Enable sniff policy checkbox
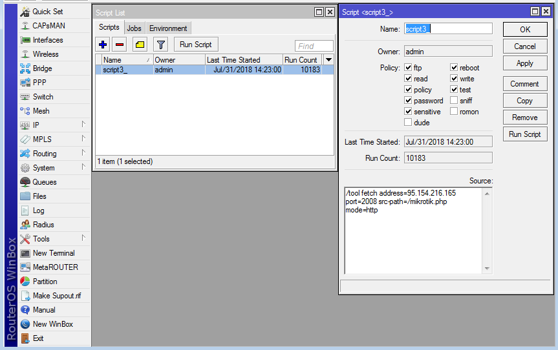Viewport: 558px width, 350px height. coord(454,101)
